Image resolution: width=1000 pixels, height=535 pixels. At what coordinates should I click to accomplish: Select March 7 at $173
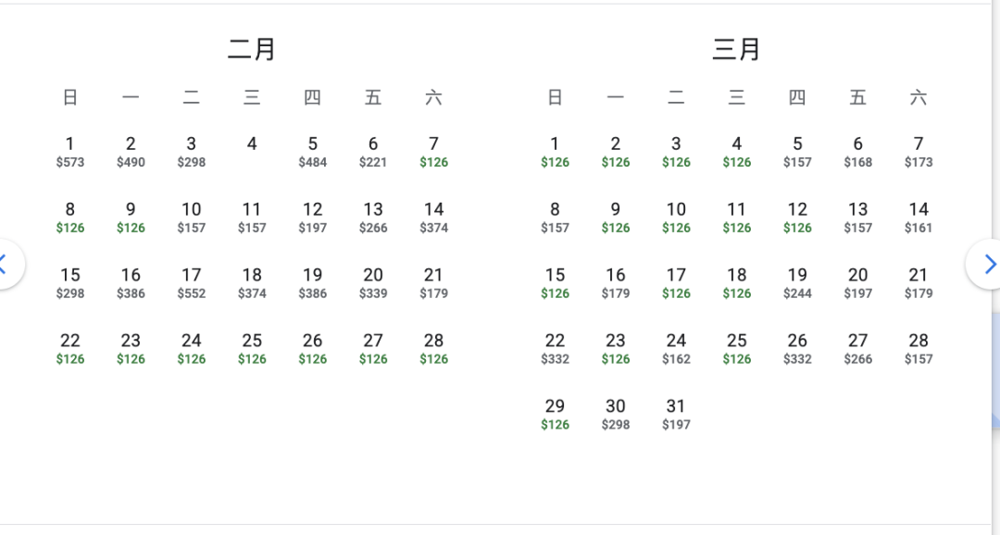919,152
